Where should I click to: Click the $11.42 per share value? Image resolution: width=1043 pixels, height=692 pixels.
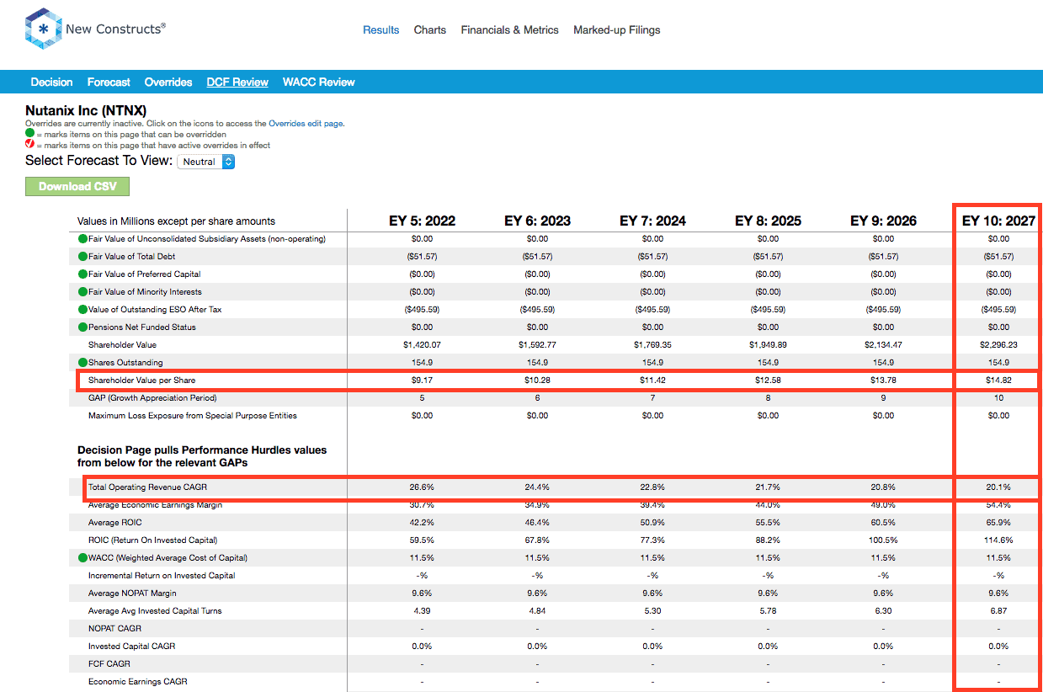(652, 381)
